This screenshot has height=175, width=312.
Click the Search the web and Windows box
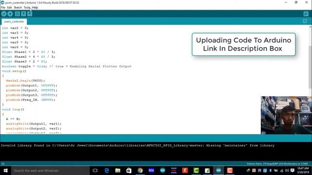click(x=50, y=171)
